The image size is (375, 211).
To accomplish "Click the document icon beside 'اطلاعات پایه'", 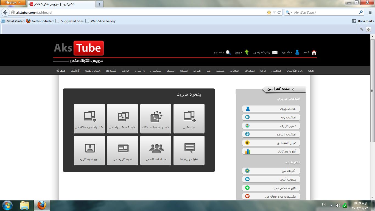I will 247,117.
